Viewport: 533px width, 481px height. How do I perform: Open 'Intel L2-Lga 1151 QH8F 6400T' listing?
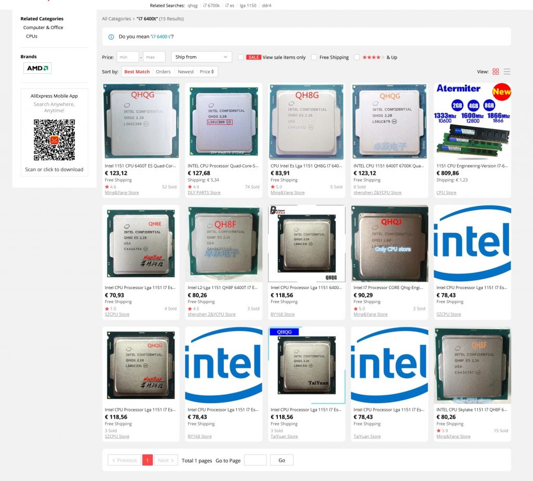click(x=223, y=288)
